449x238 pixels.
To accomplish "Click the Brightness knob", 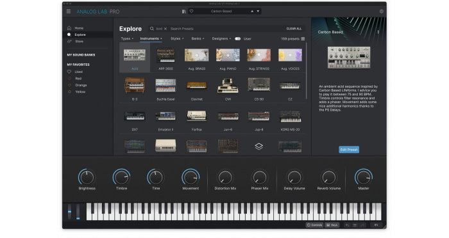I will [x=87, y=177].
